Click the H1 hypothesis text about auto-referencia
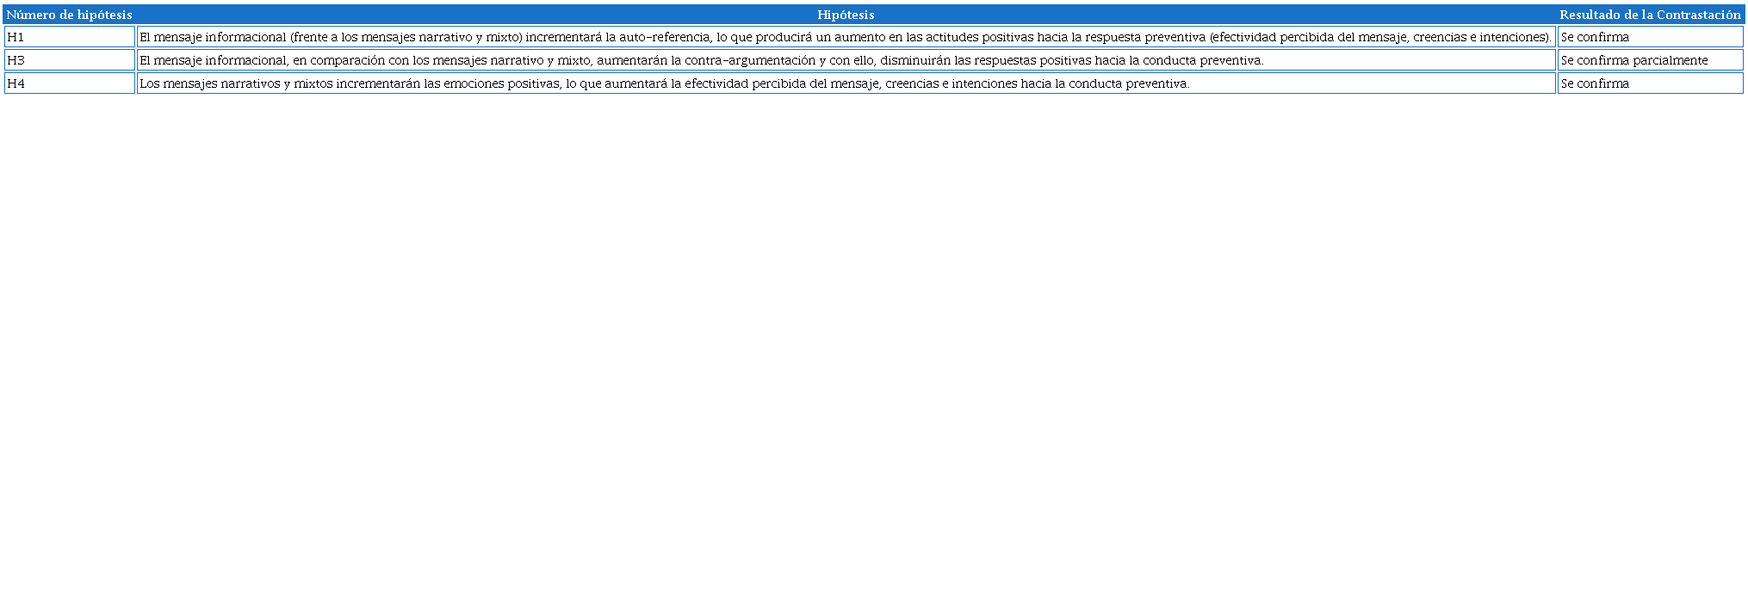The height and width of the screenshot is (610, 1748). (844, 37)
